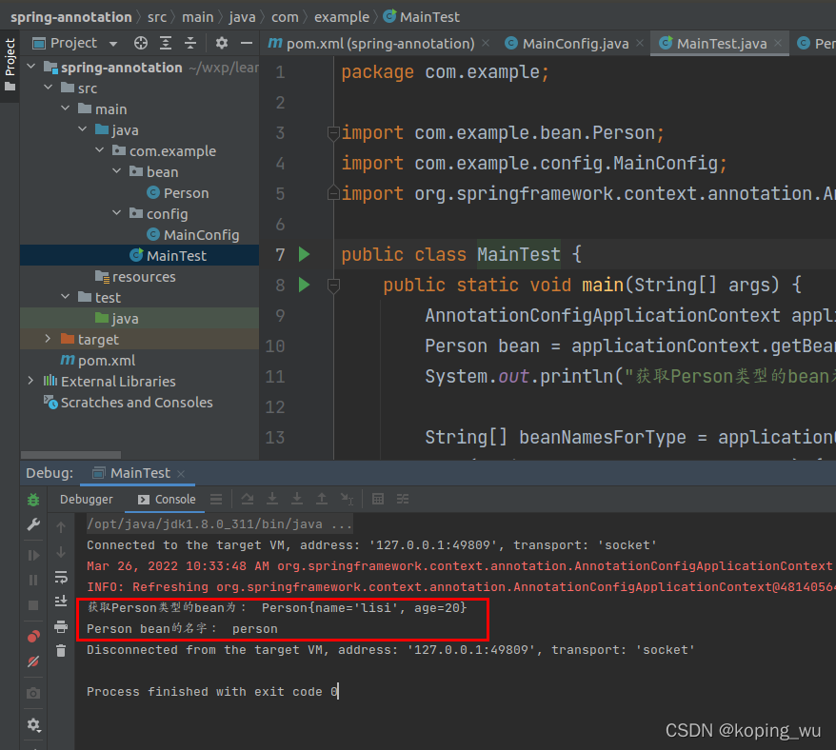
Task: Open Project panel gear options
Action: point(221,43)
